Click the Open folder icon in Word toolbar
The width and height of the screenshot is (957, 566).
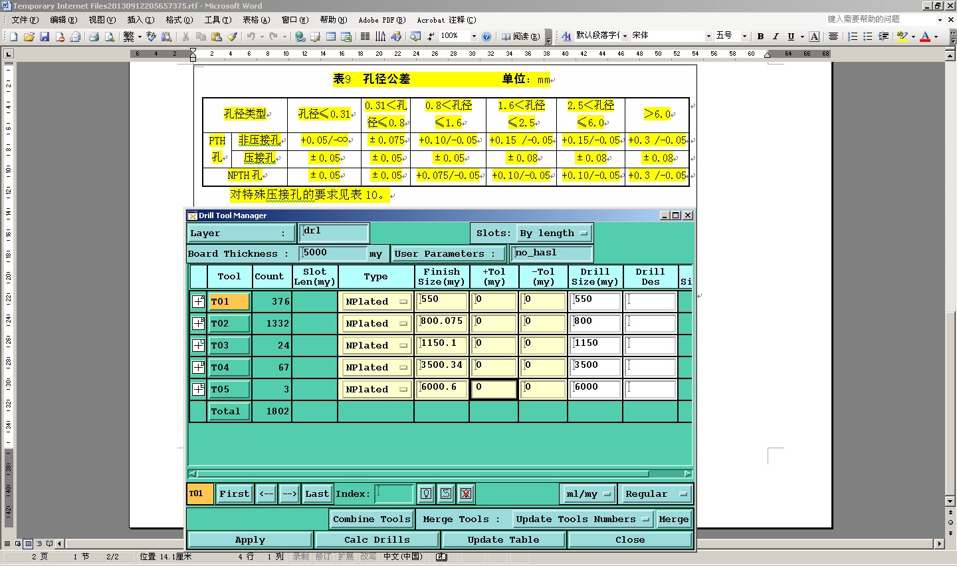tap(29, 37)
